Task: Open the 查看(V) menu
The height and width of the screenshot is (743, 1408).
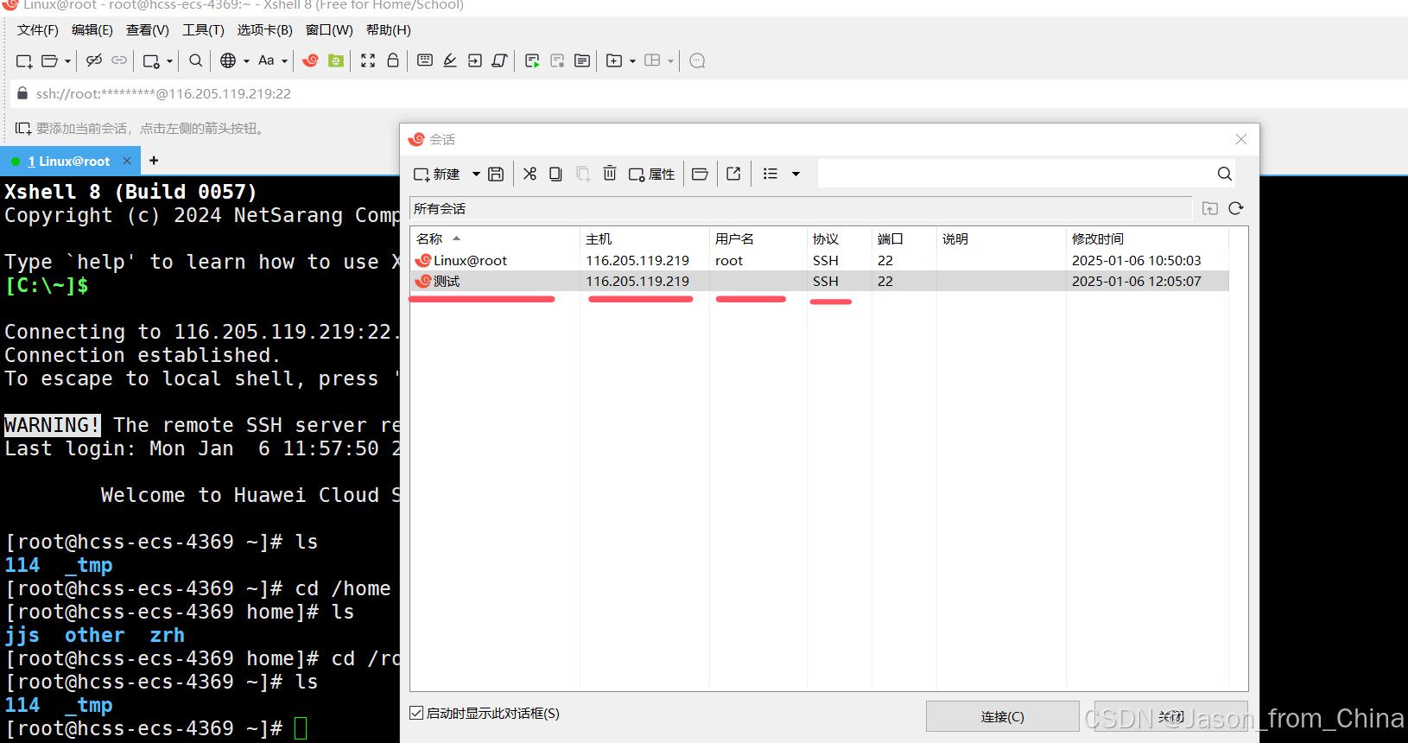Action: pos(148,30)
